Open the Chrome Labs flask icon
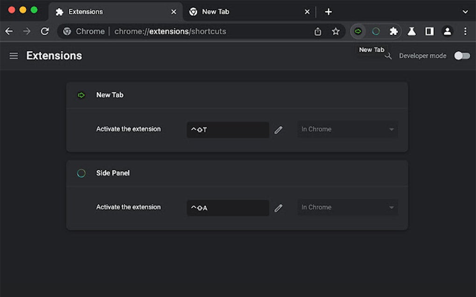Image resolution: width=476 pixels, height=297 pixels. pyautogui.click(x=411, y=31)
